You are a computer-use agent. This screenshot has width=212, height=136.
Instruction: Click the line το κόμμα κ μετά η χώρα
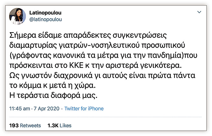click(53, 86)
